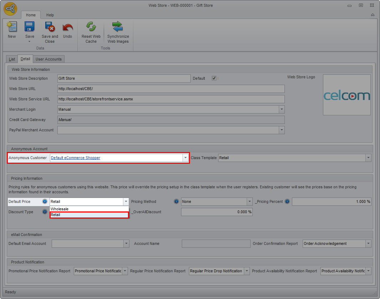Click info icon next to _Pricing Percent

click(x=287, y=201)
